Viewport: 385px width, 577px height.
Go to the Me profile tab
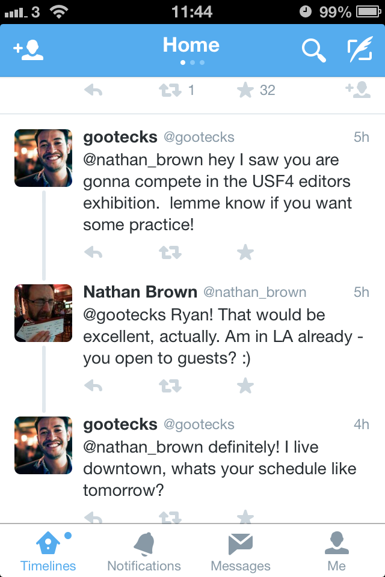pyautogui.click(x=336, y=551)
